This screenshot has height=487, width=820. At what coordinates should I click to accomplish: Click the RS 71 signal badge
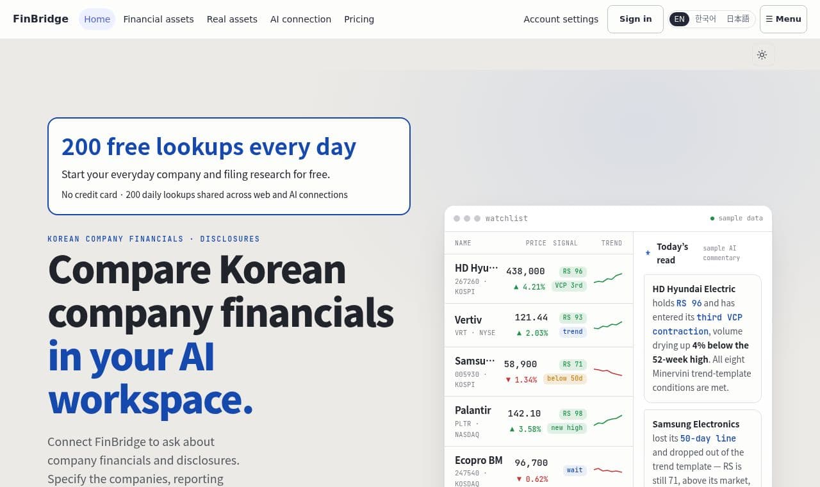coord(573,364)
